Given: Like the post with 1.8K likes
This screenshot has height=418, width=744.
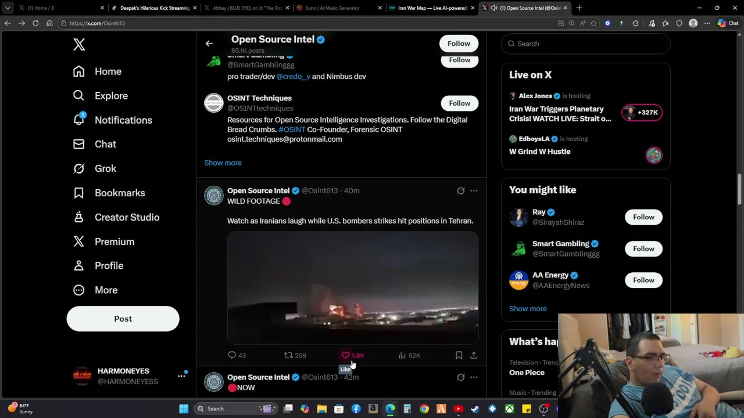Looking at the screenshot, I should [x=352, y=355].
